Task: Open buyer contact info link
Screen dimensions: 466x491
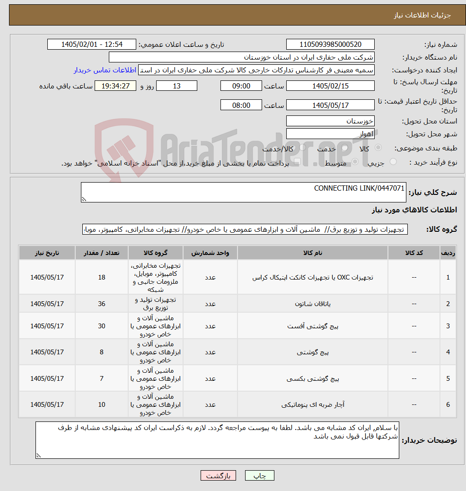Action: (105, 70)
